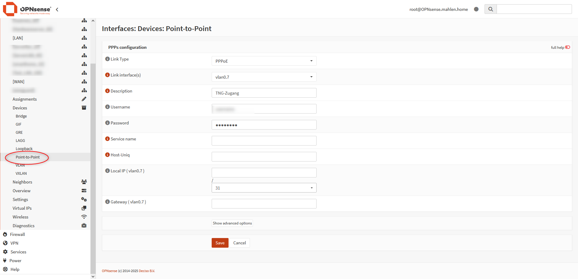
Task: Click the Link Type info icon
Action: (x=107, y=59)
